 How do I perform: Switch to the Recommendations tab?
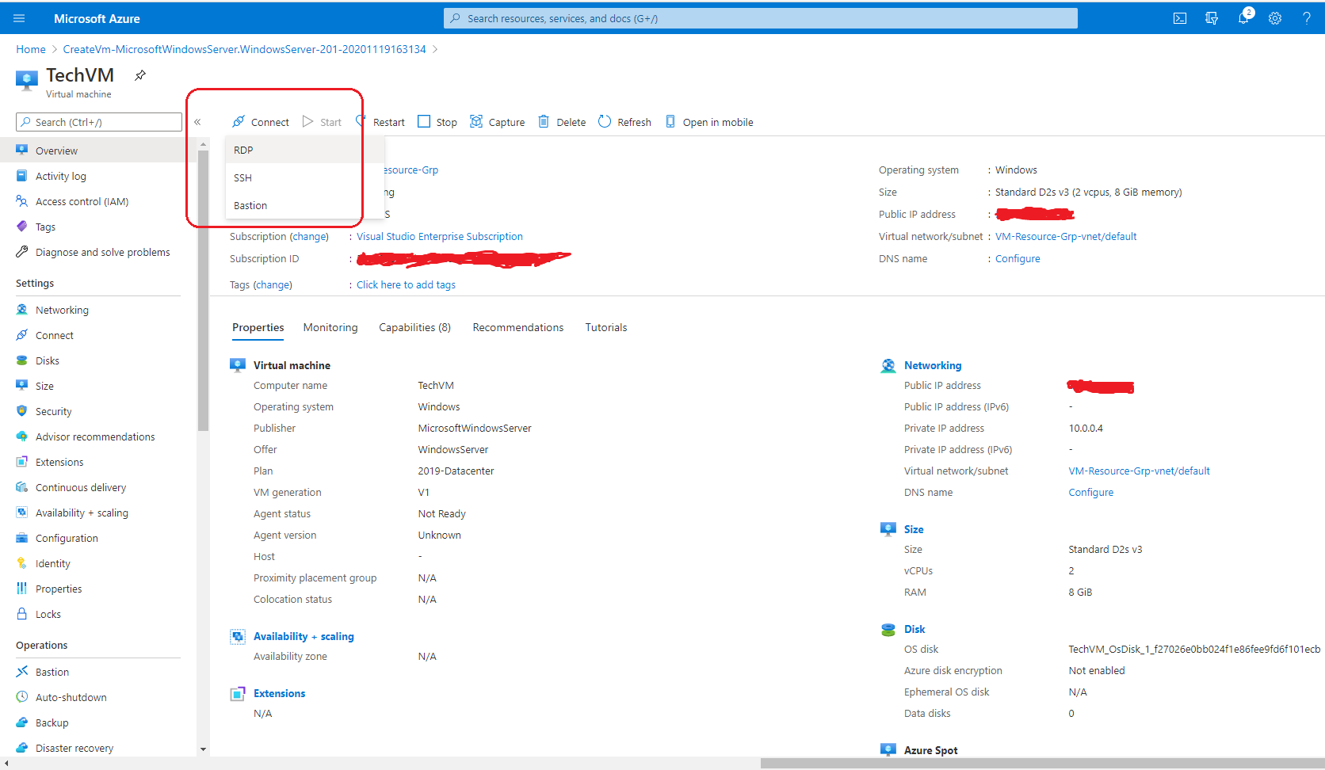518,327
